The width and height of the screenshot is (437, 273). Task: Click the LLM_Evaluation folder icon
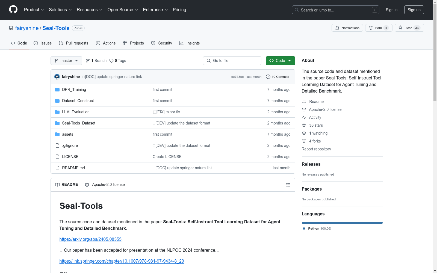tap(57, 112)
